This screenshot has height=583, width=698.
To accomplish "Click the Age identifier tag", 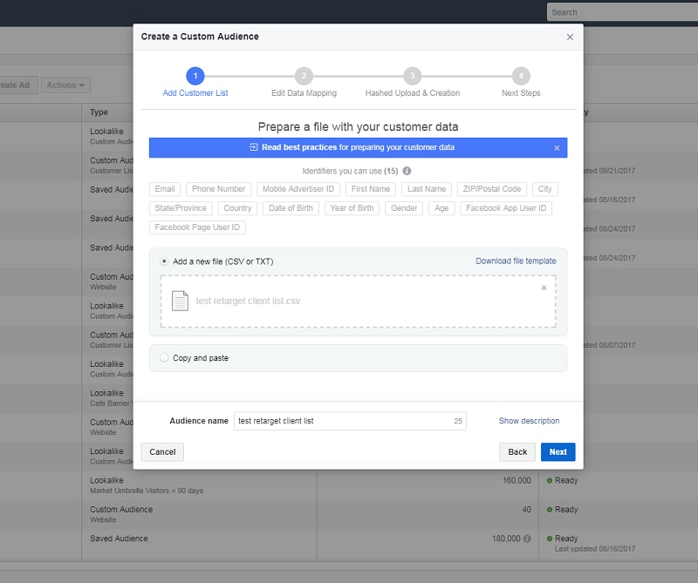I will [x=441, y=208].
